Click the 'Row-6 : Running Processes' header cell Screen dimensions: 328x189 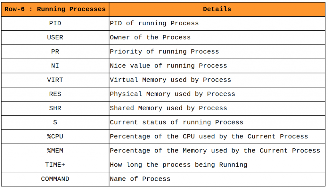(55, 9)
